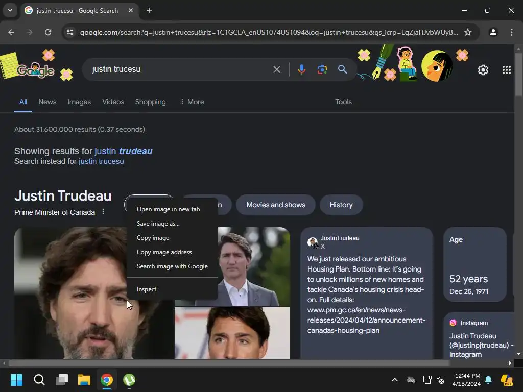
Task: Clear the search box with X
Action: tap(276, 69)
